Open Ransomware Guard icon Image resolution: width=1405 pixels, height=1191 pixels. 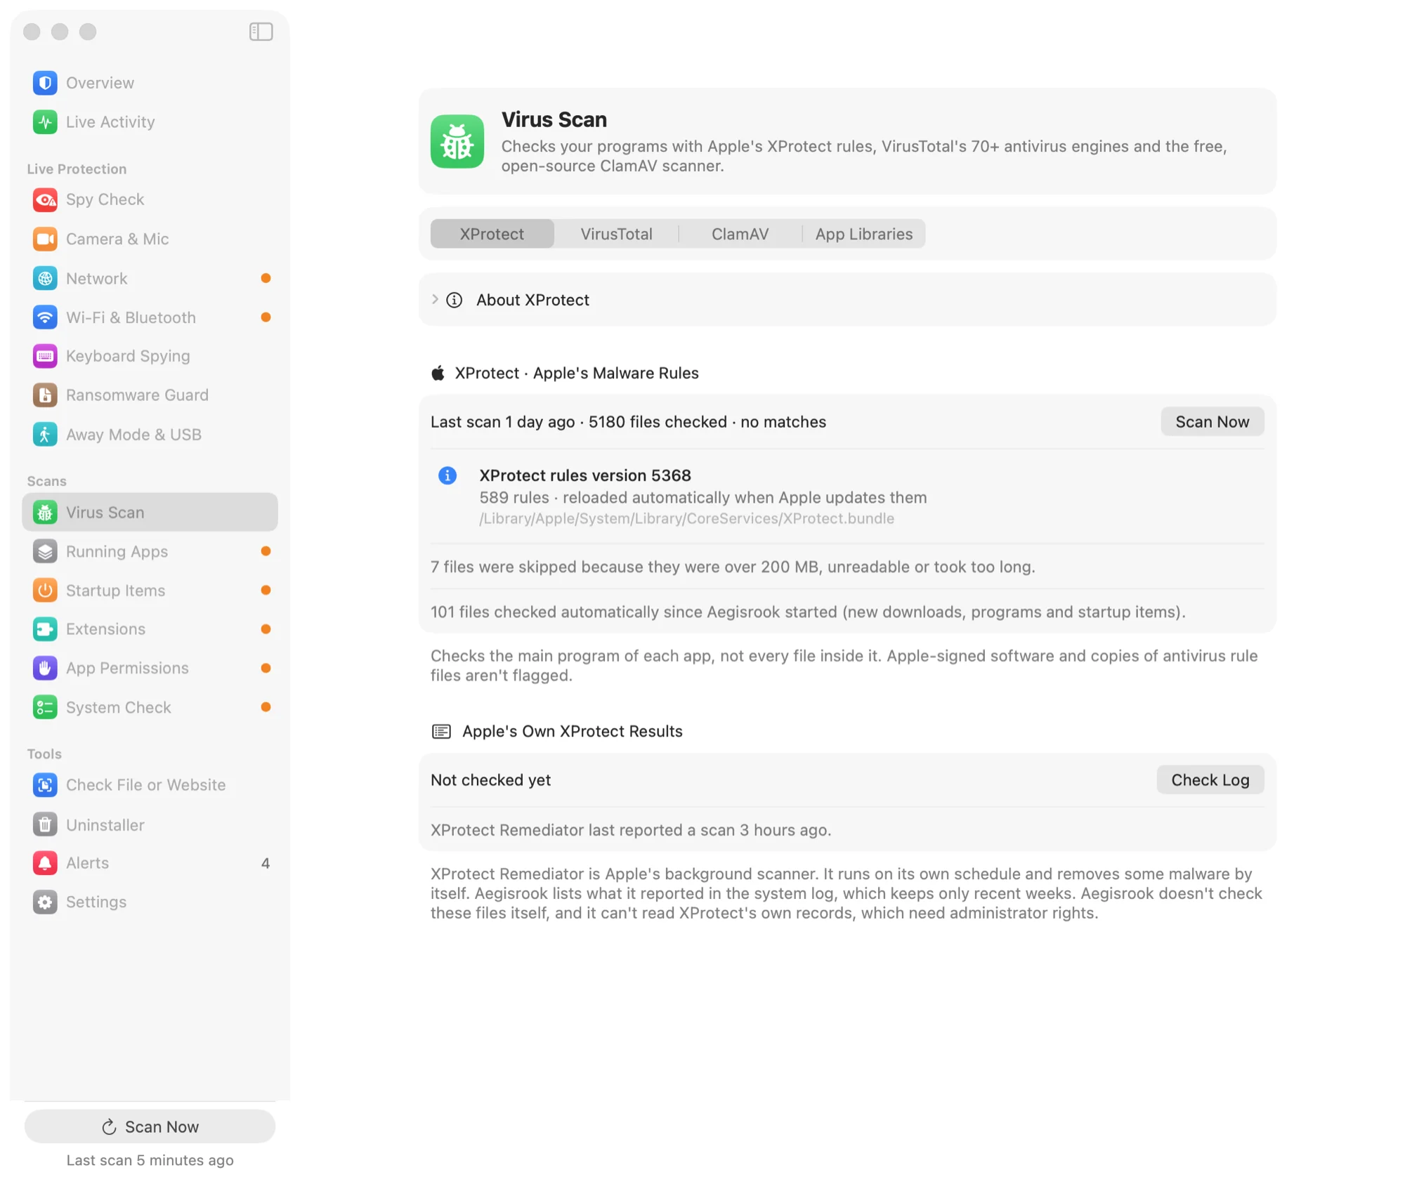click(x=45, y=395)
